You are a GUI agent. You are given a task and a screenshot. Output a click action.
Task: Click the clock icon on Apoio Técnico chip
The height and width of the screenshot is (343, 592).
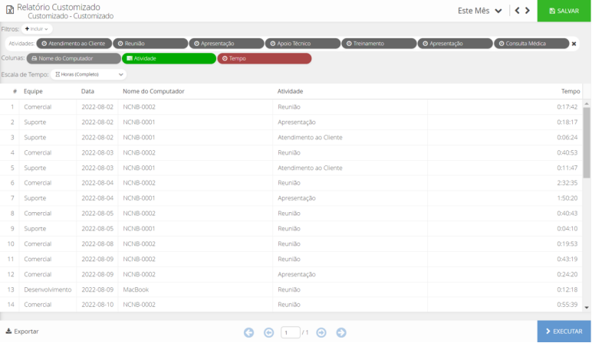pos(272,44)
